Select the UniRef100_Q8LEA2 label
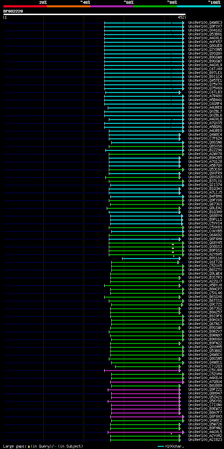 (x=205, y=208)
